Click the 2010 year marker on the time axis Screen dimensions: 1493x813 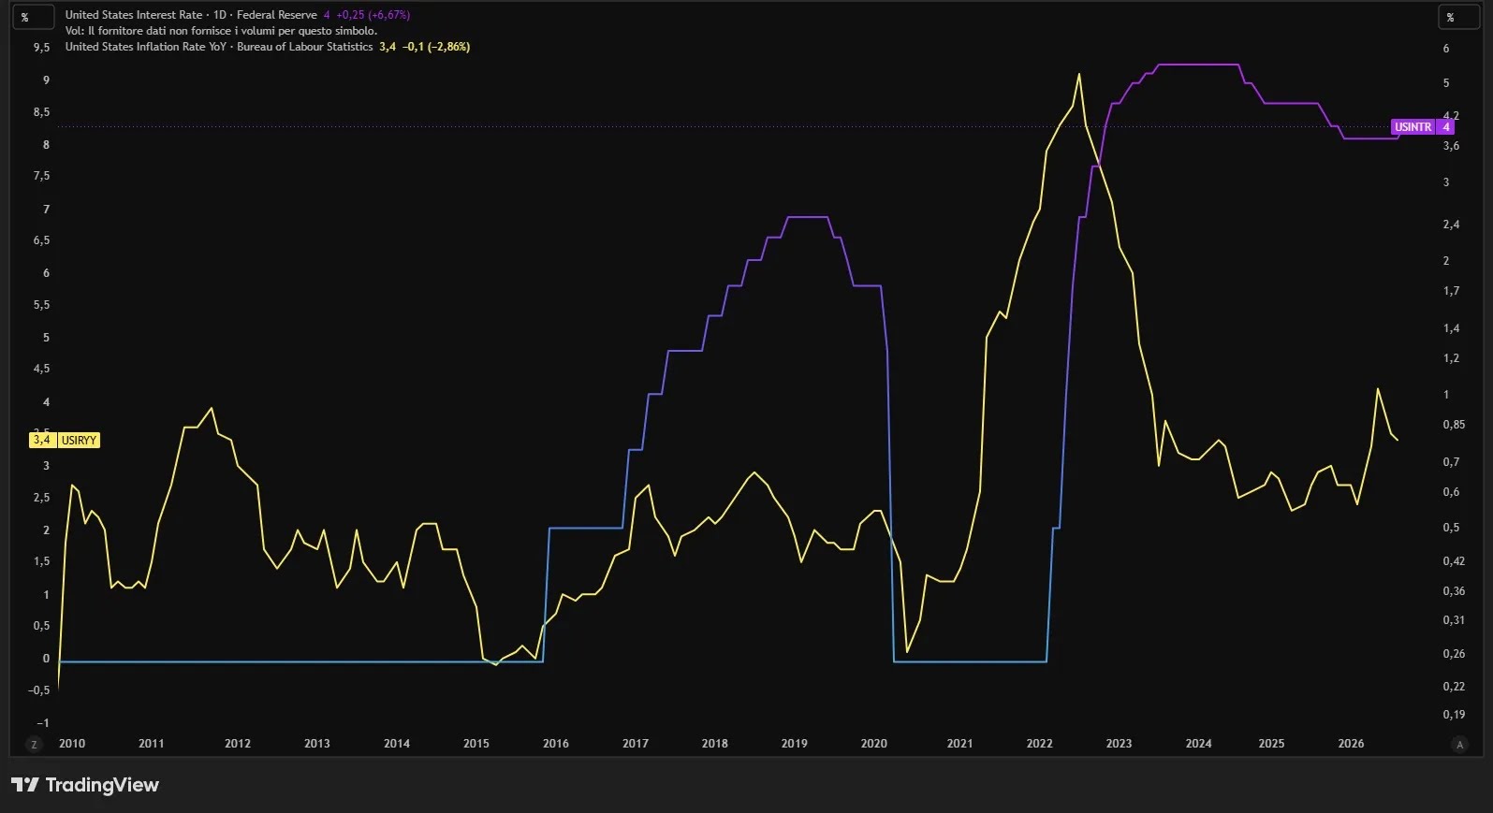point(72,744)
